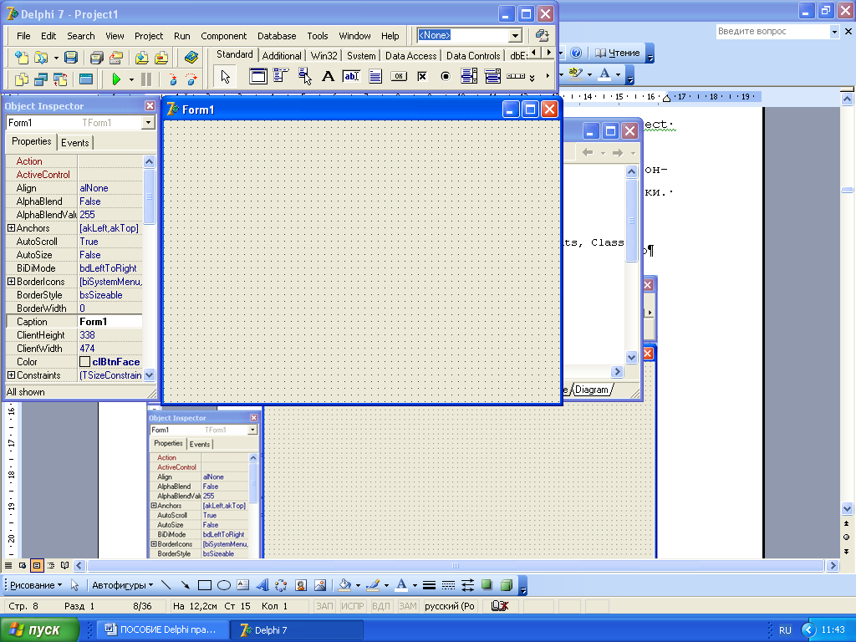This screenshot has width=856, height=642.
Task: Click the Delphi 7 taskbar button
Action: (x=295, y=630)
